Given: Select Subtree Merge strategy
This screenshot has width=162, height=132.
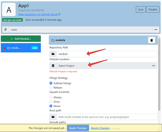Looking at the screenshot, I should pyautogui.click(x=51, y=83).
